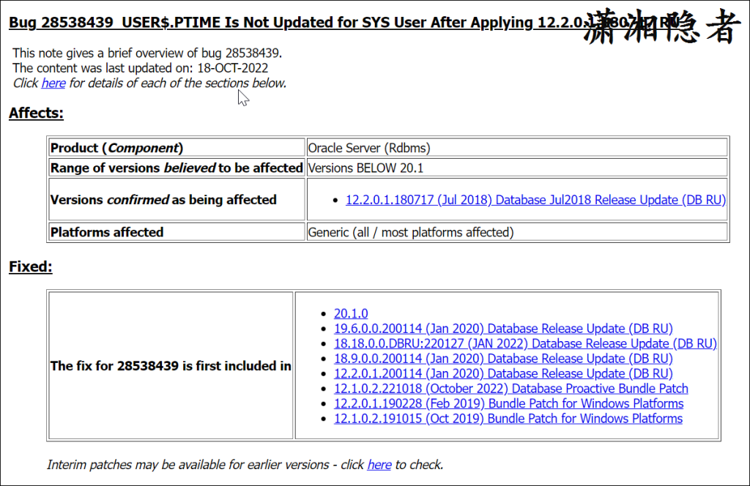Open the 20.1.0 fixed version link
750x486 pixels.
351,313
